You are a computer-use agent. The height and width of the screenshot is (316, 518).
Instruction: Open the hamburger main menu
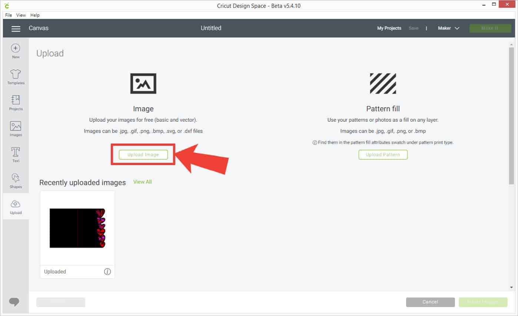(x=16, y=29)
